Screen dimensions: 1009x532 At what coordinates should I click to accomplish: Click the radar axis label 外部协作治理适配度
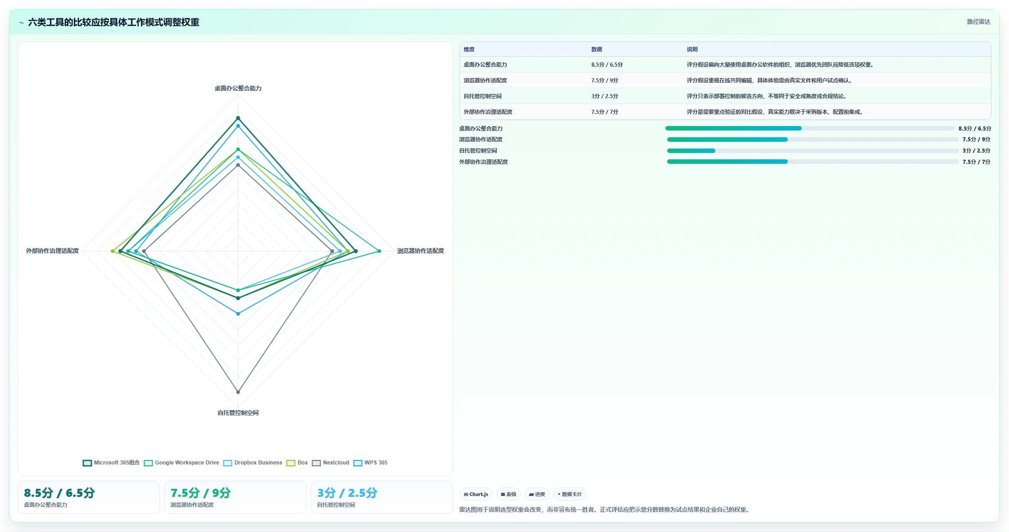click(52, 251)
